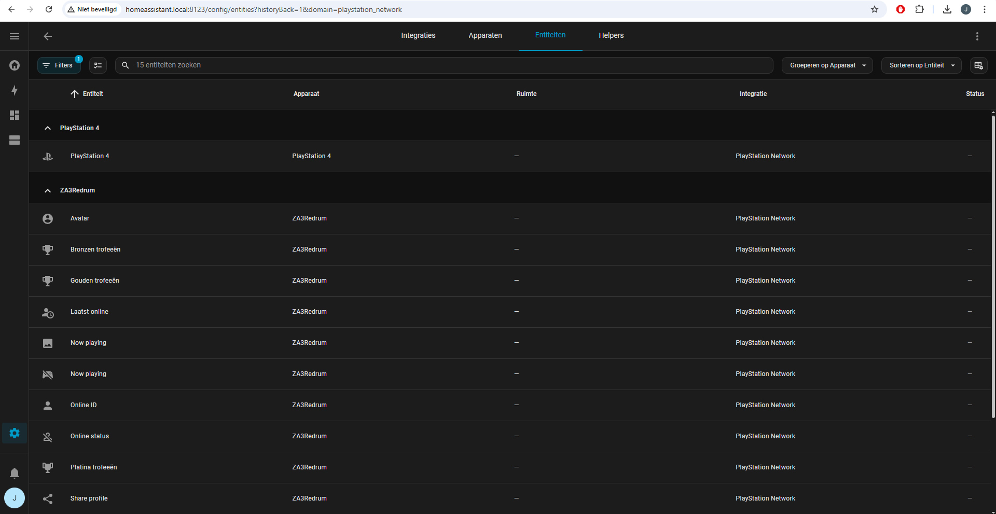
Task: Click the table column settings icon
Action: (x=978, y=65)
